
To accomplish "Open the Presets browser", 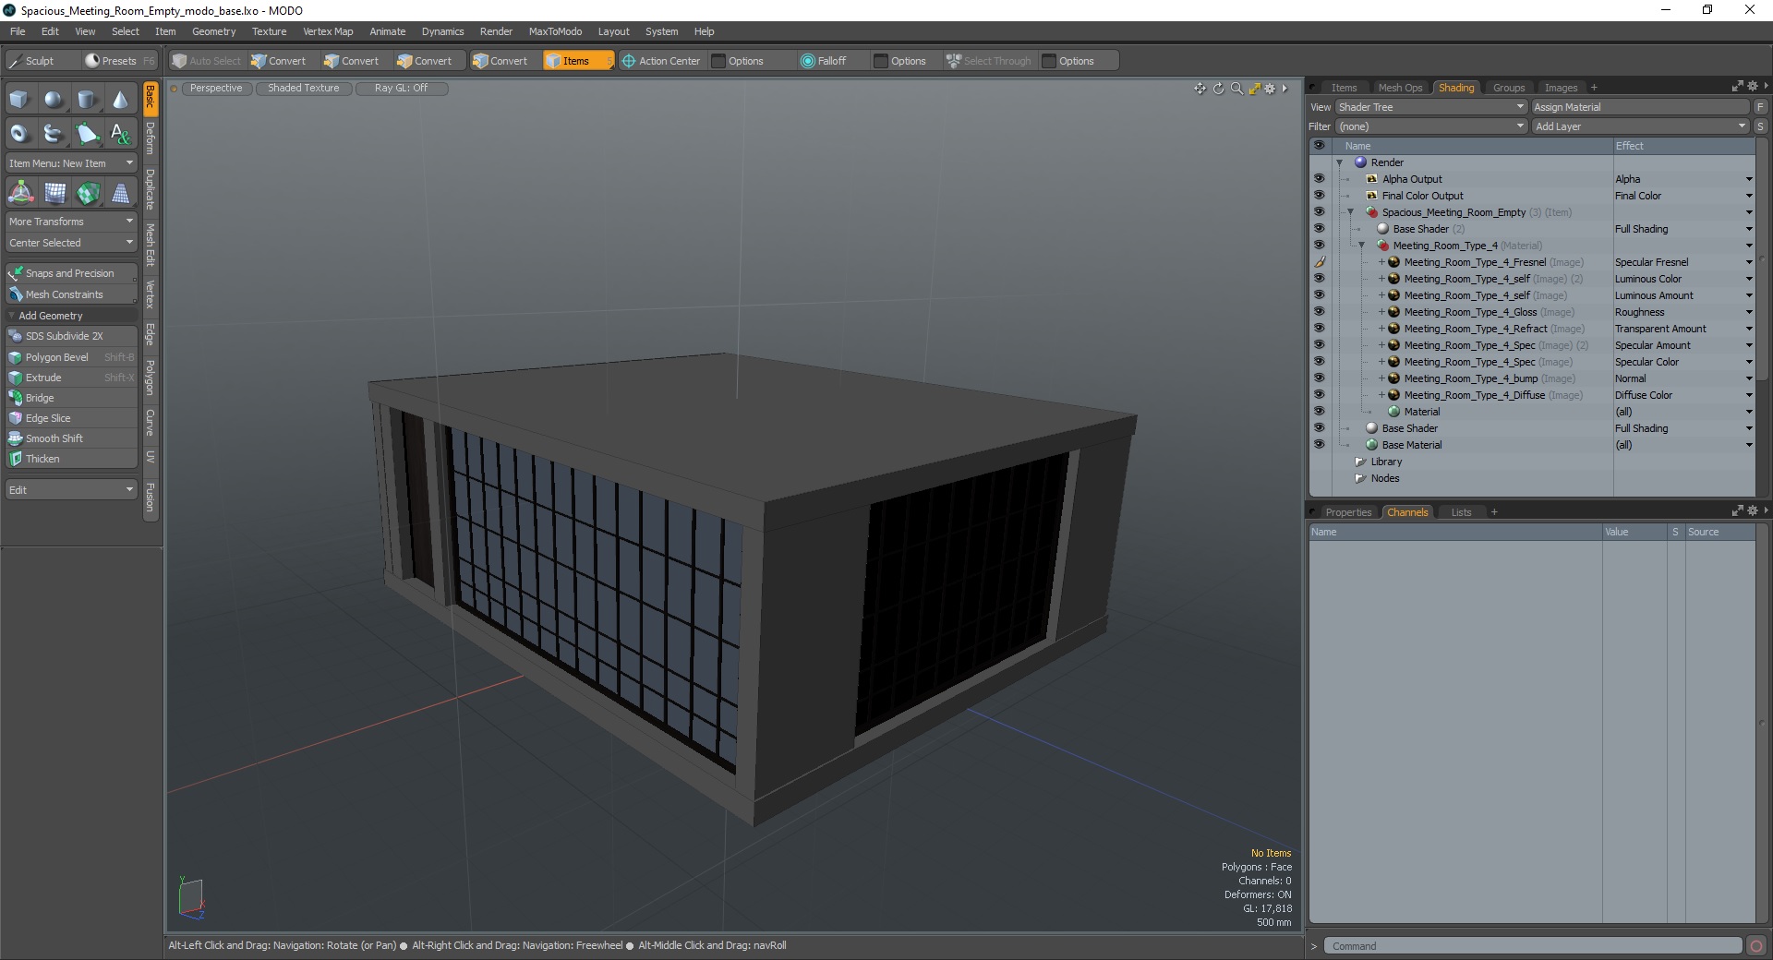I will [119, 61].
